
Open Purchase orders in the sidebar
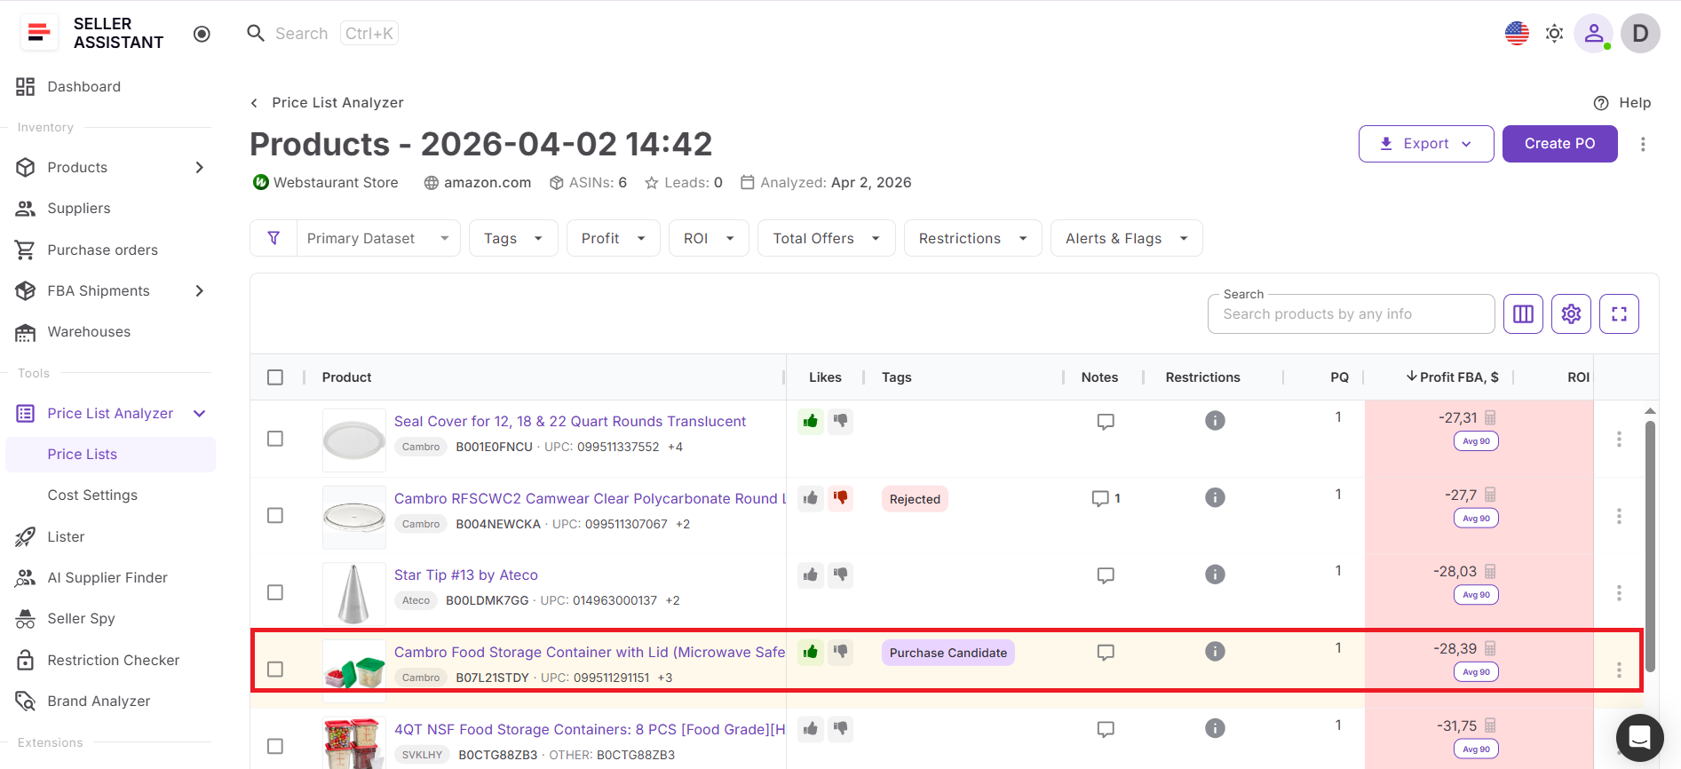(x=103, y=250)
